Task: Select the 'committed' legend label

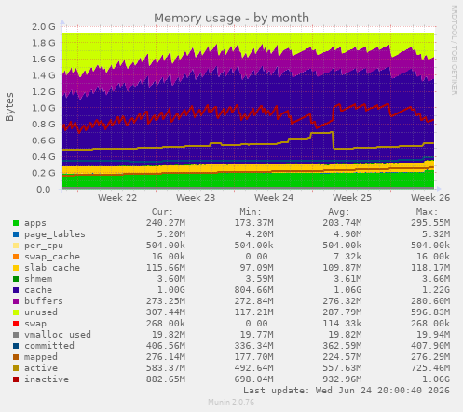Action: pyautogui.click(x=49, y=346)
